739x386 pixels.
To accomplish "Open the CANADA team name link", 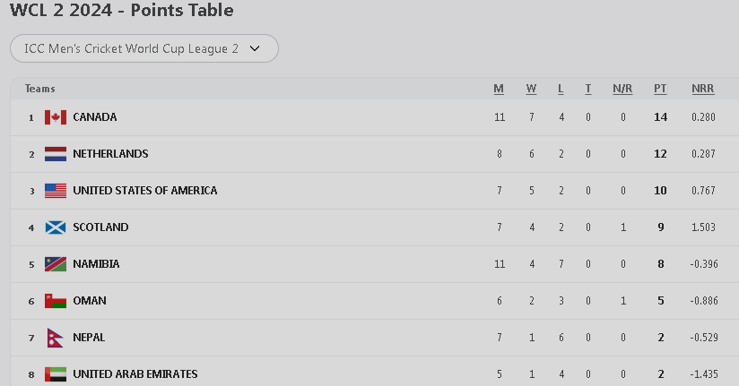I will pyautogui.click(x=95, y=117).
